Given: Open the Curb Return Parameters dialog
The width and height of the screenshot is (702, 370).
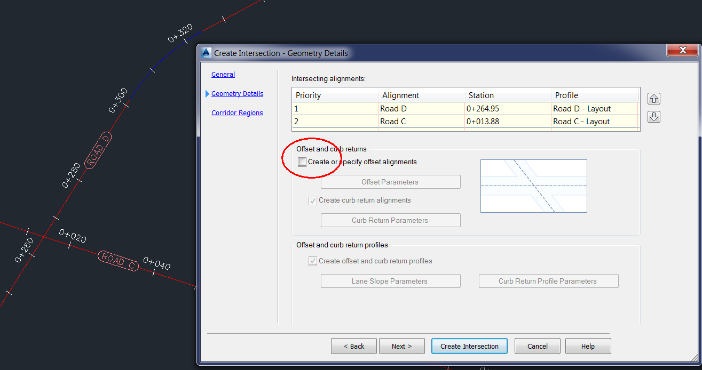Looking at the screenshot, I should [390, 220].
